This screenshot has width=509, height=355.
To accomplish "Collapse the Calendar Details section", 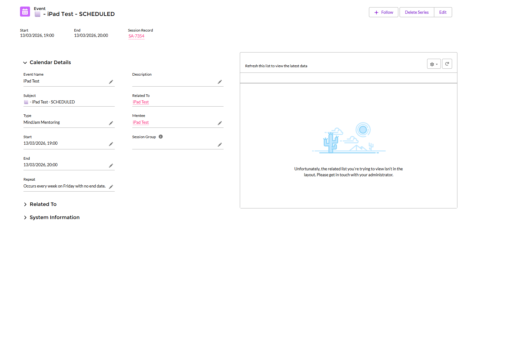I will point(25,63).
